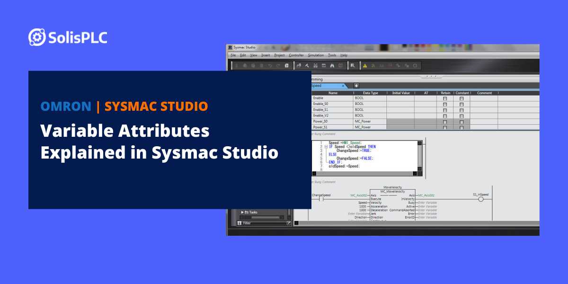Click the Initial Value cell for Enable
The image size is (568, 284).
pyautogui.click(x=401, y=98)
